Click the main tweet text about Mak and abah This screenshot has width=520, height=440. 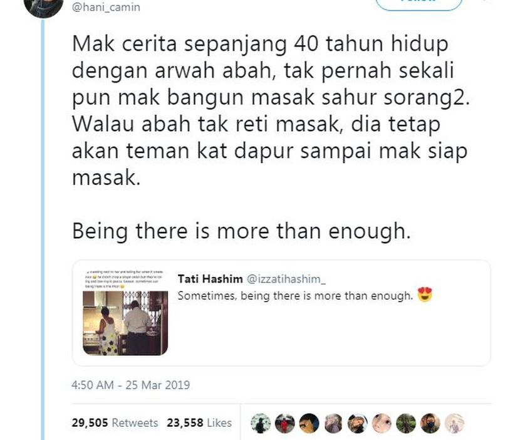270,110
